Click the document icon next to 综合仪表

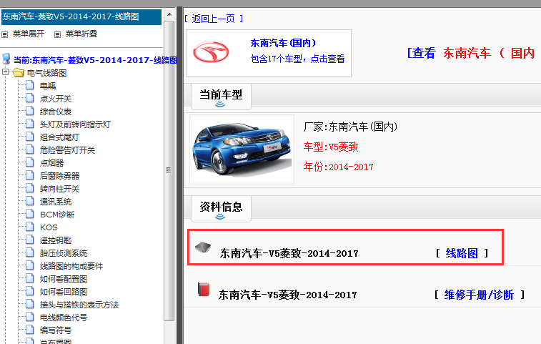coord(30,111)
